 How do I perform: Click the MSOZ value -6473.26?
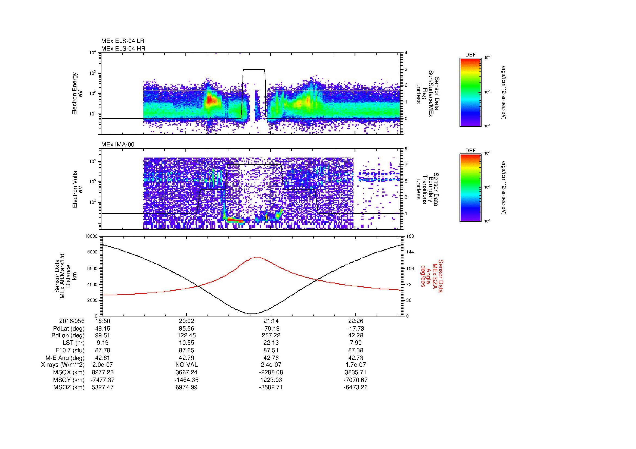[x=356, y=387]
